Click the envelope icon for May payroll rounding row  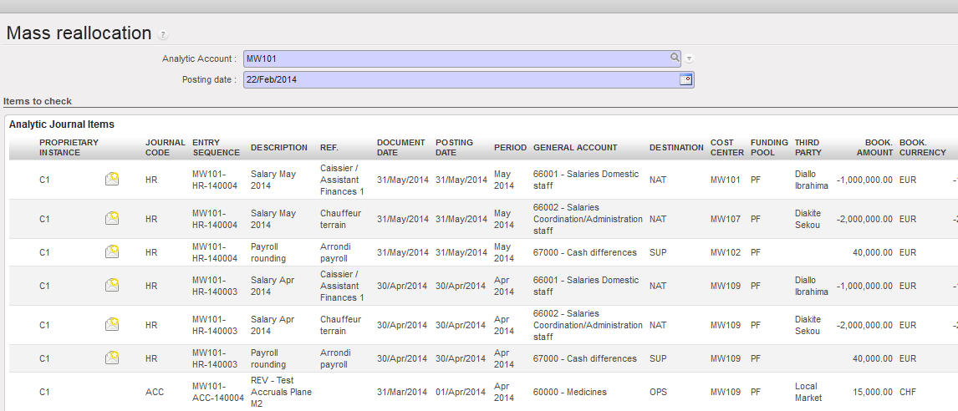click(112, 252)
